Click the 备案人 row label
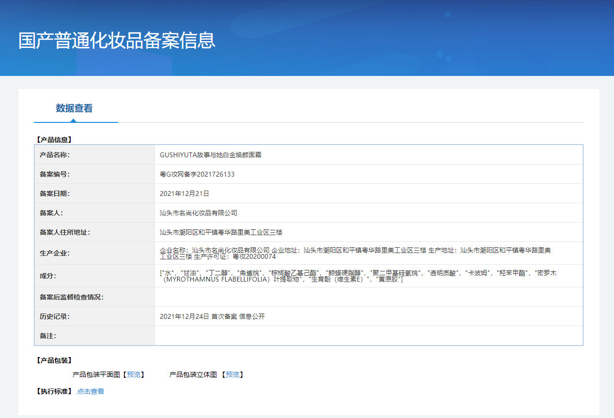Screen dimensions: 614x418 (52, 213)
